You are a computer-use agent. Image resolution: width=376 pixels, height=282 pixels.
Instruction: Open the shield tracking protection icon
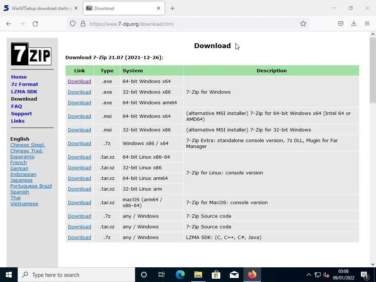coord(73,24)
